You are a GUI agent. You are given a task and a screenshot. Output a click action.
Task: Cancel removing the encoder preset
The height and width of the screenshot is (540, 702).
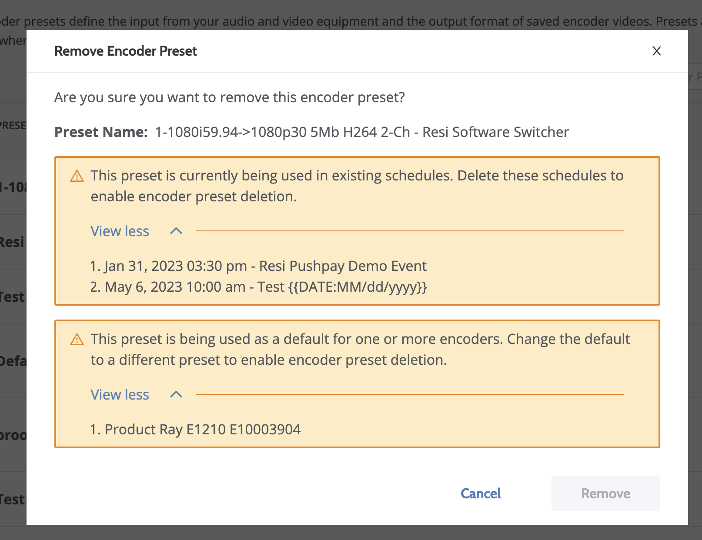tap(481, 493)
